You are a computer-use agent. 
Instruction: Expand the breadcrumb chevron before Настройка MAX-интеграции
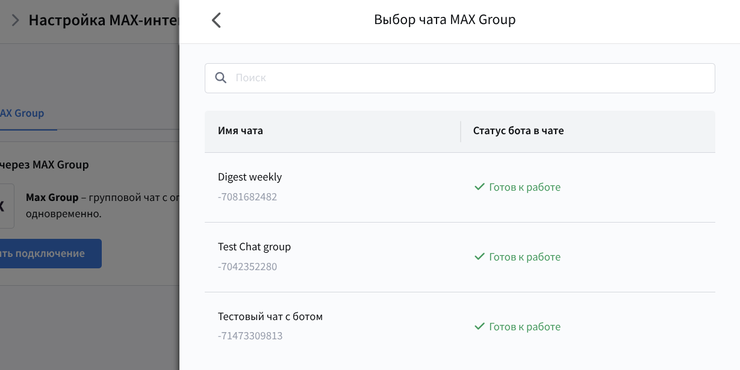16,20
